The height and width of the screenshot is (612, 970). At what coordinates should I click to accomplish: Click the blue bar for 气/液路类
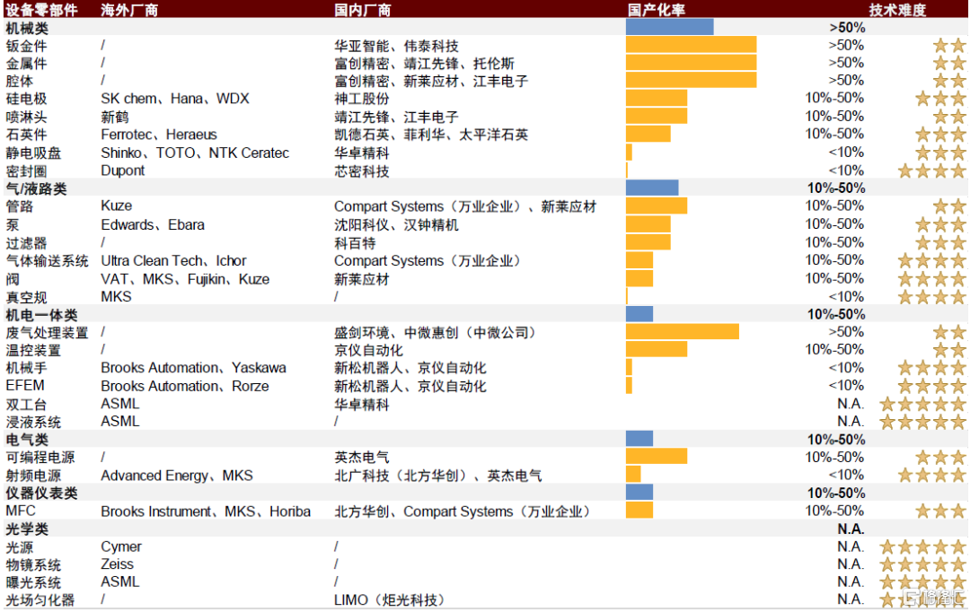pos(652,188)
